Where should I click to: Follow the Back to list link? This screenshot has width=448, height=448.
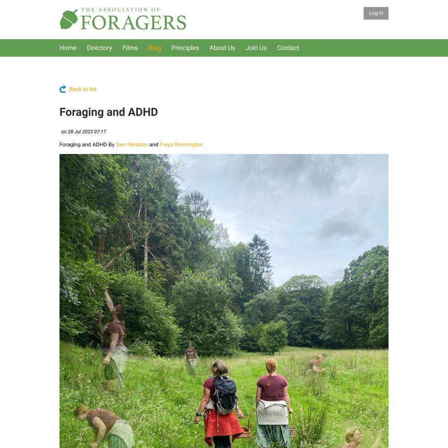pyautogui.click(x=83, y=89)
